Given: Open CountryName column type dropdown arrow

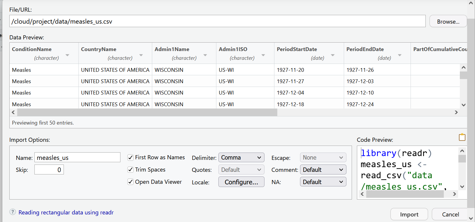Looking at the screenshot, I should click(141, 55).
